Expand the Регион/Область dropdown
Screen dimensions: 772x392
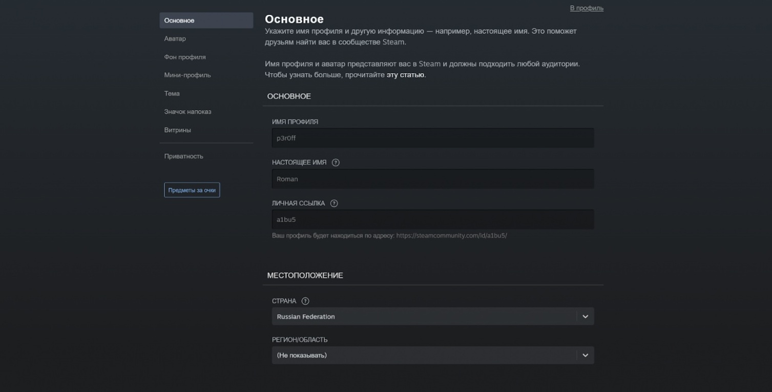click(433, 355)
